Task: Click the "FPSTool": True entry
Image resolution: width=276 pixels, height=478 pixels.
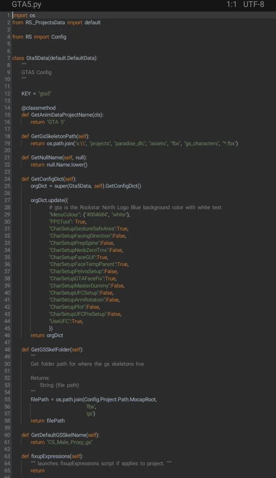Action: pyautogui.click(x=68, y=221)
